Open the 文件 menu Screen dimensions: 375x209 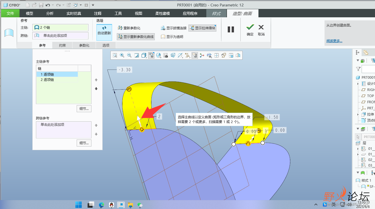click(10, 13)
